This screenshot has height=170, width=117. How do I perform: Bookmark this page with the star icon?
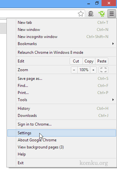point(81,14)
